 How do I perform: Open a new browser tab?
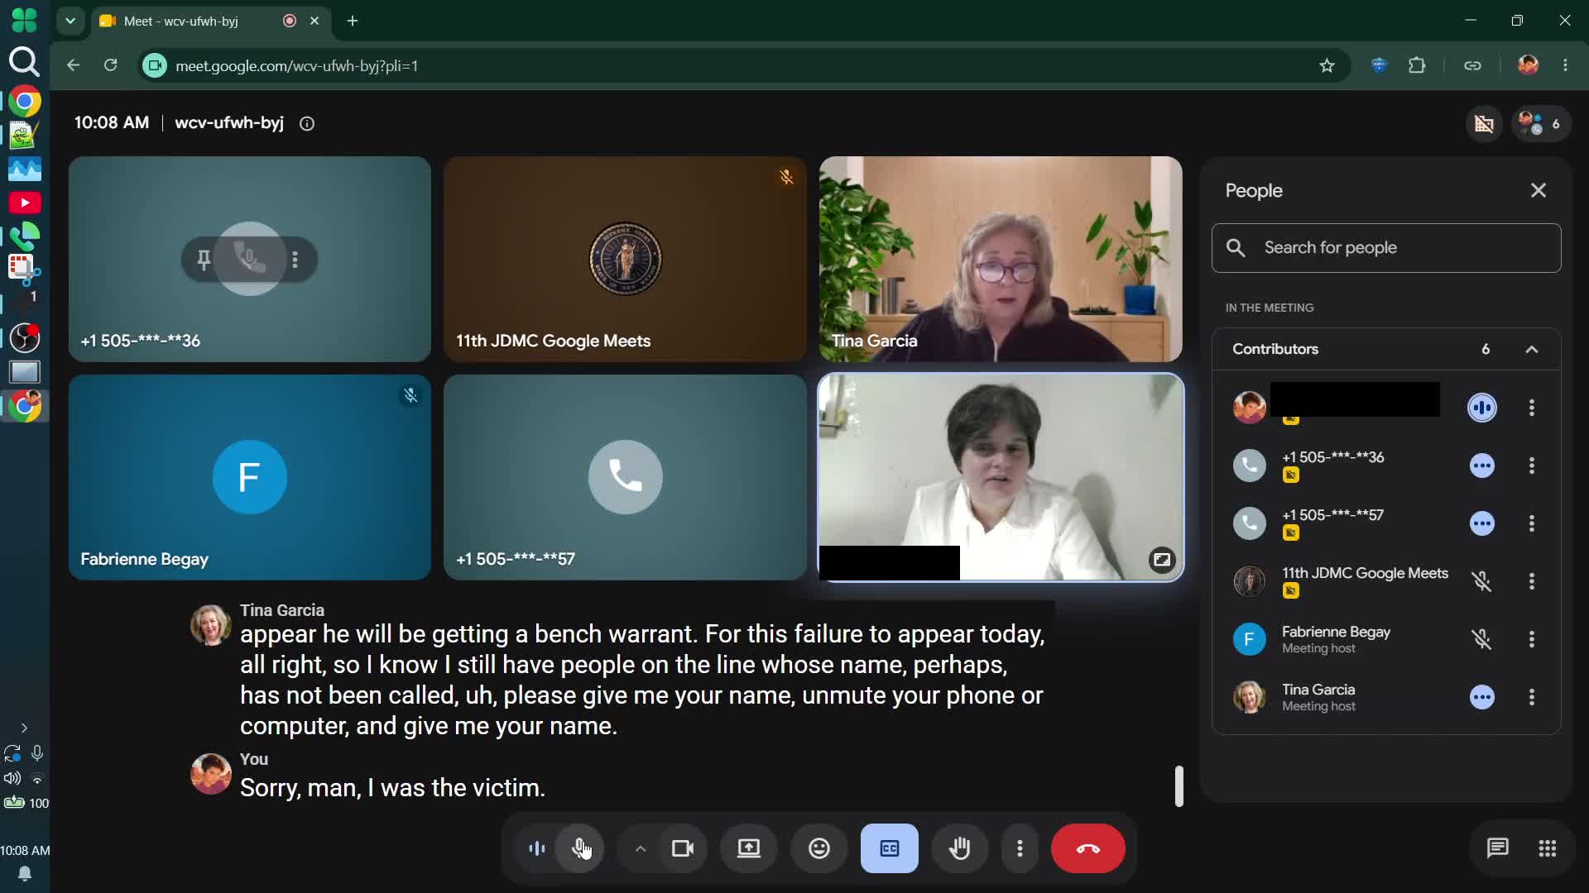(353, 21)
